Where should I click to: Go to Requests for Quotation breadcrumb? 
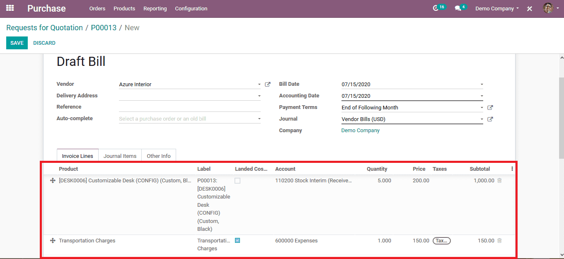44,28
